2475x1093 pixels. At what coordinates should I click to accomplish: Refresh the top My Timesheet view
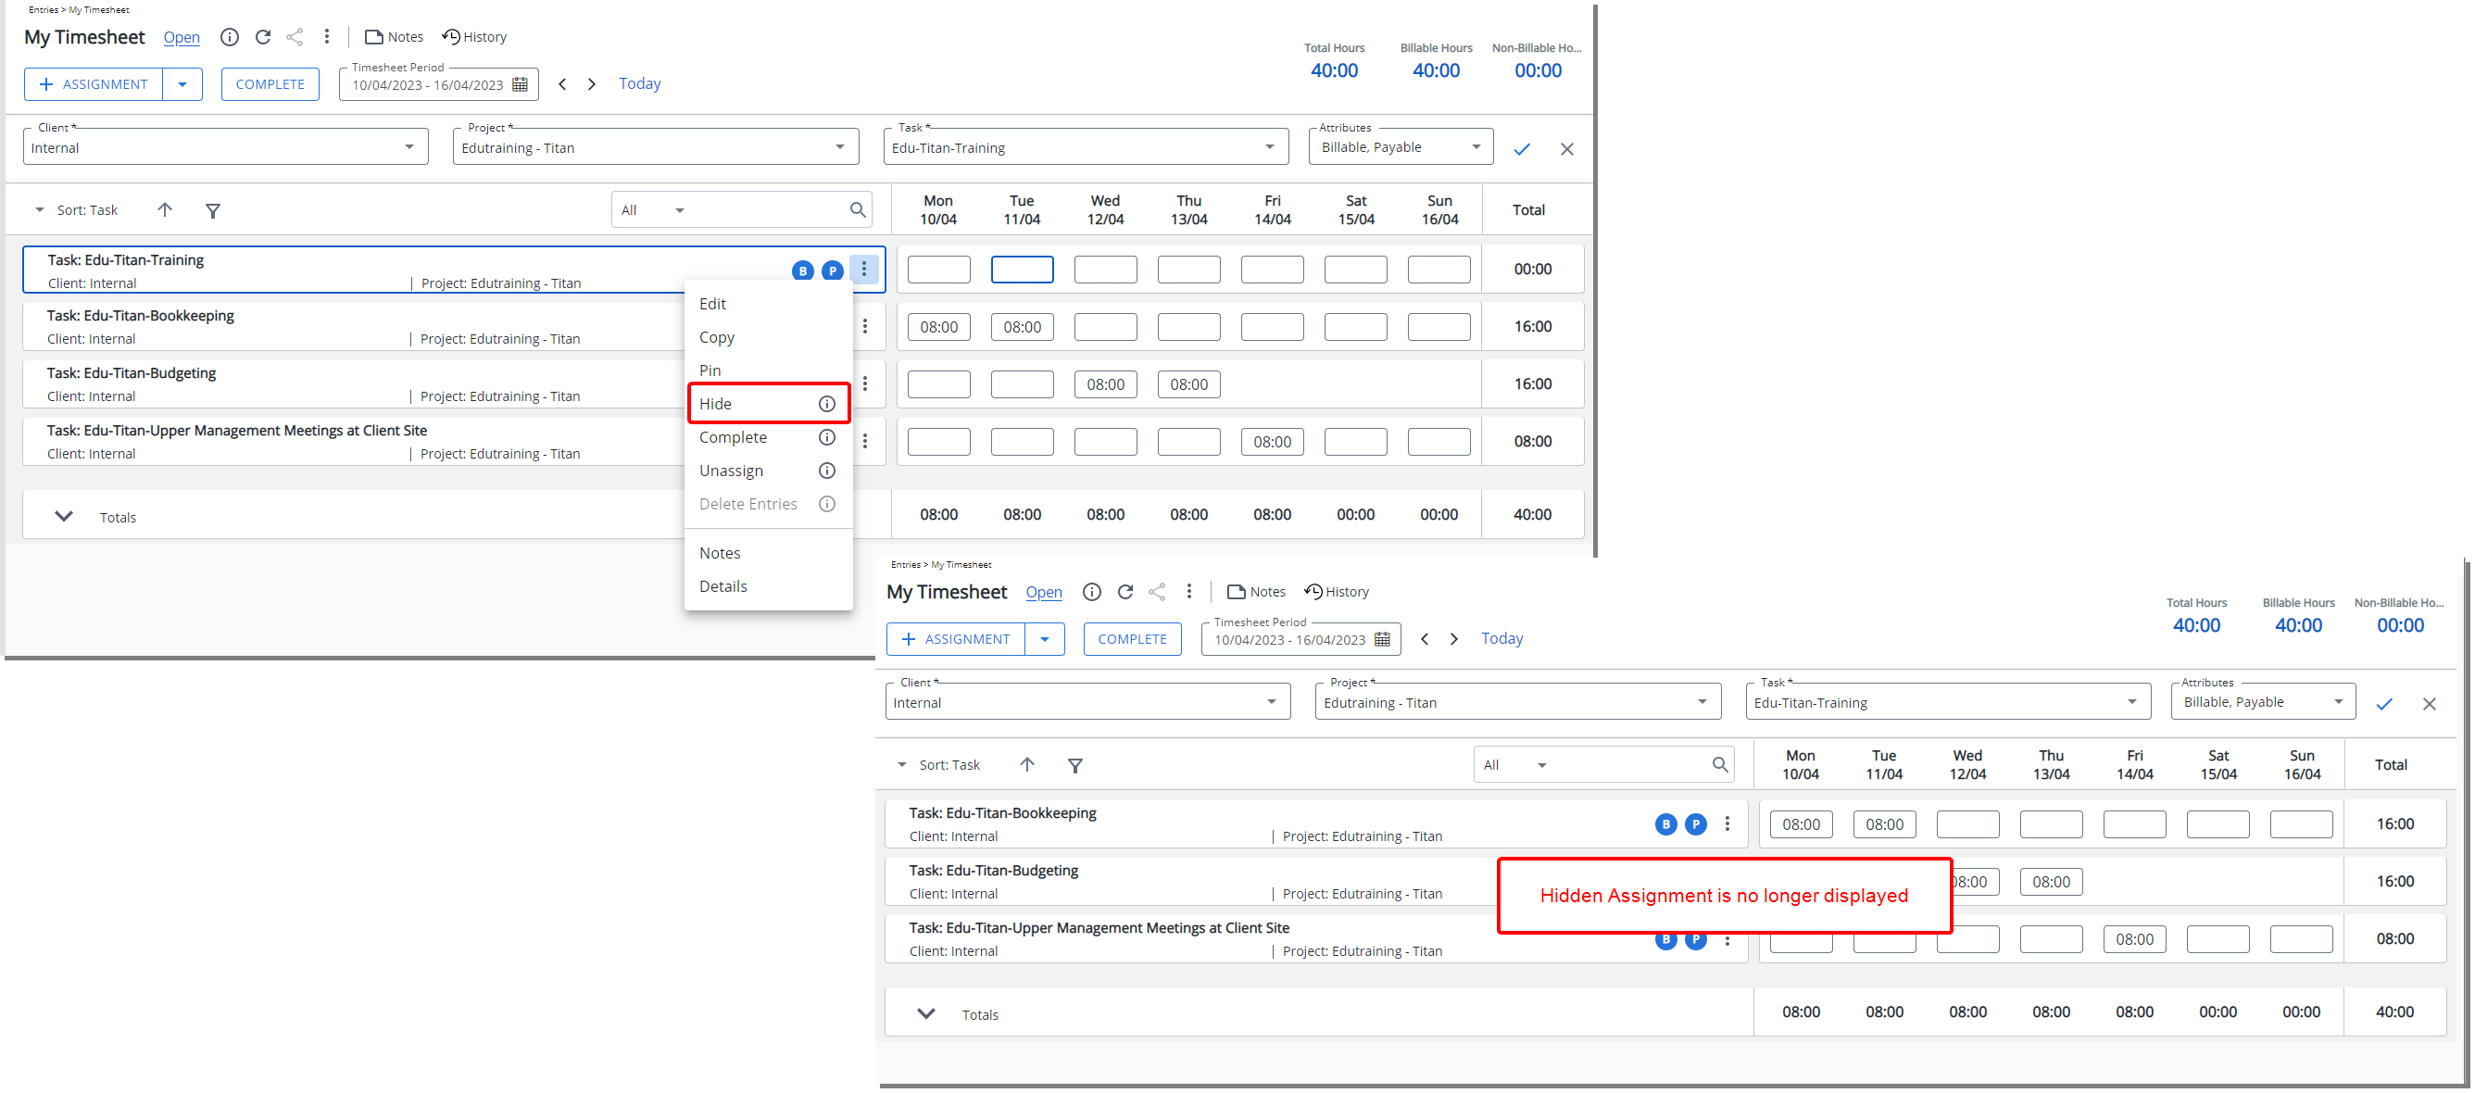[263, 36]
